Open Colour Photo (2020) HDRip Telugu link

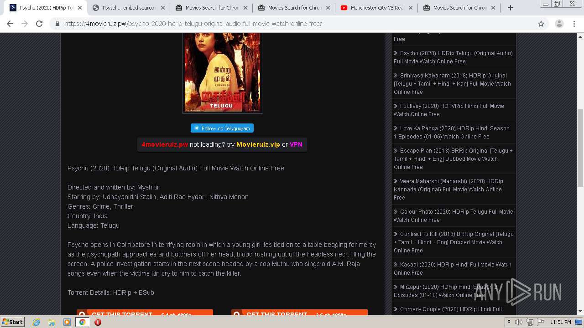pos(453,215)
